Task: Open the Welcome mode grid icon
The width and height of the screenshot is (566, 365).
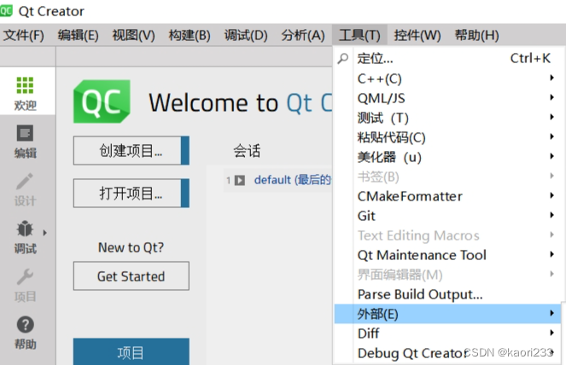Action: (x=25, y=85)
